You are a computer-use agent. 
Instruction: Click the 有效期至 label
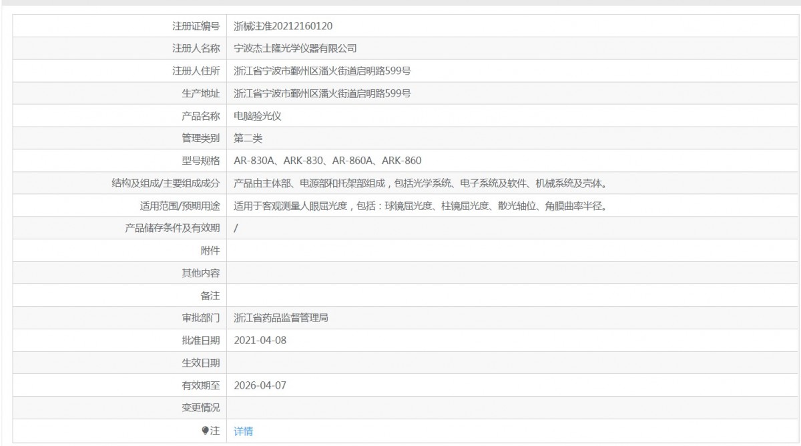(201, 385)
